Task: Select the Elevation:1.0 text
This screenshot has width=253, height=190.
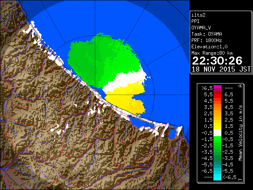Action: tap(210, 47)
